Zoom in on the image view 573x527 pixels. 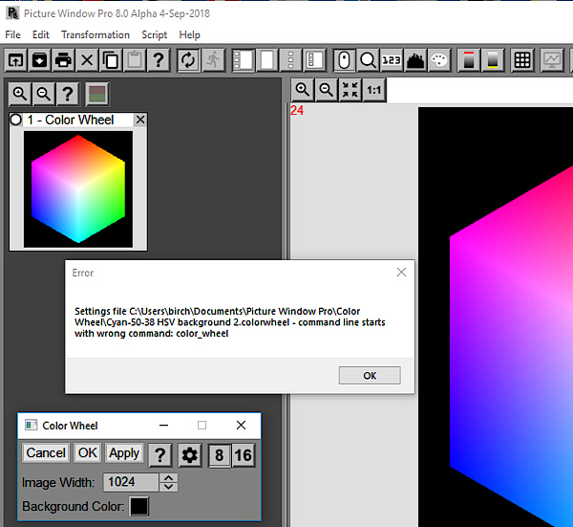[303, 90]
